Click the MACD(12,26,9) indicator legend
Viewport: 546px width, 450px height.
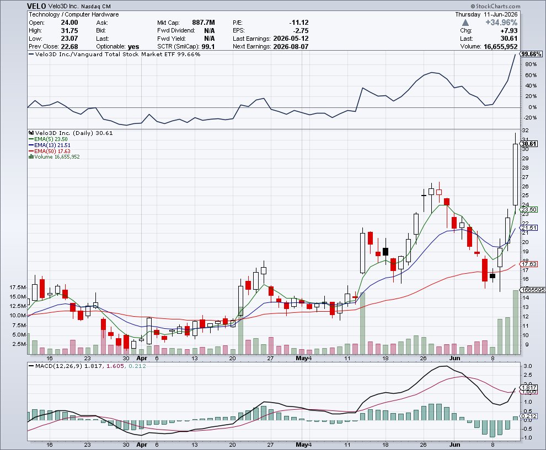87,366
